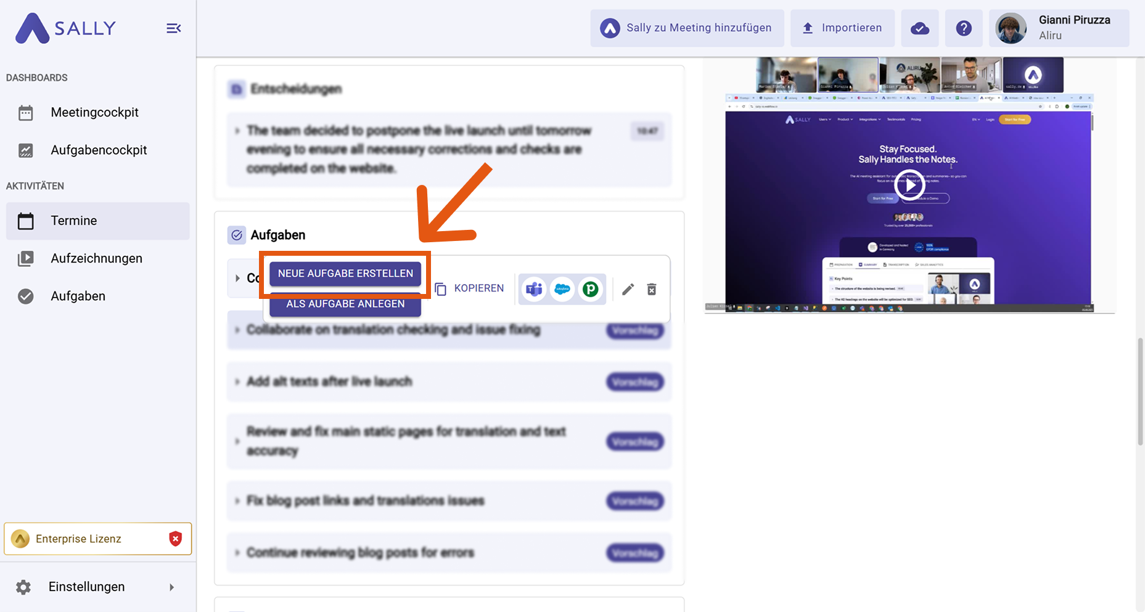Click Vorschlag badge on Fix blog post links
Screen dimensions: 1145x612
click(635, 501)
